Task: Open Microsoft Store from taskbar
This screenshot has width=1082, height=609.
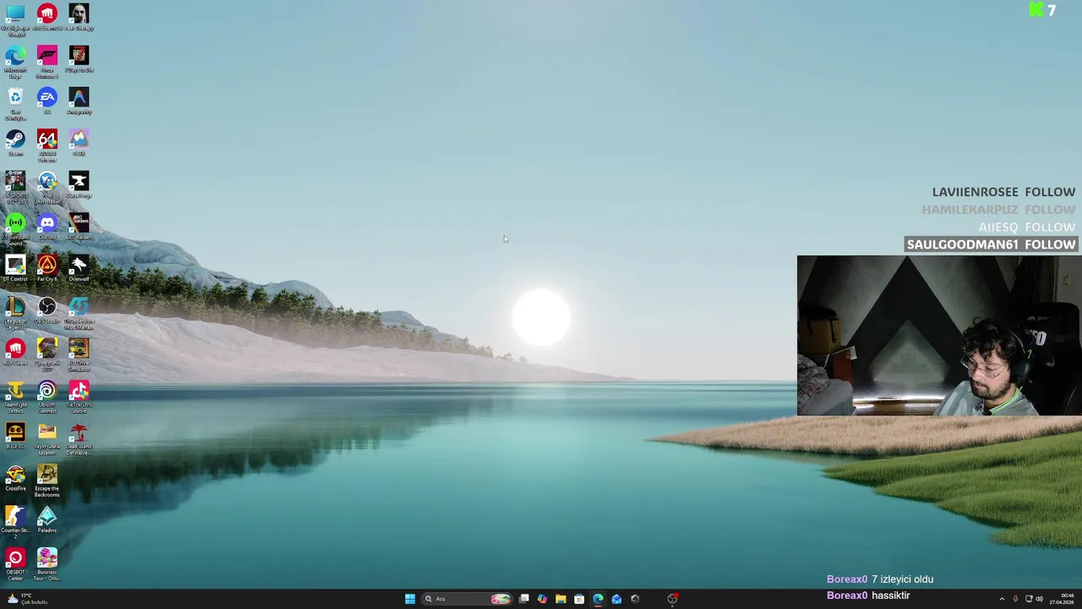Action: [x=579, y=599]
